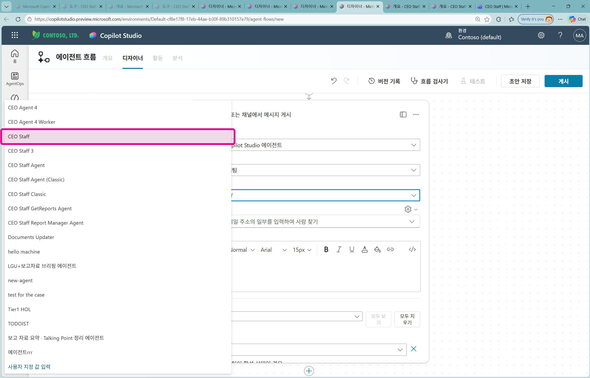This screenshot has height=378, width=590.
Task: Choose CEO Staff 3 in the list
Action: coord(118,151)
